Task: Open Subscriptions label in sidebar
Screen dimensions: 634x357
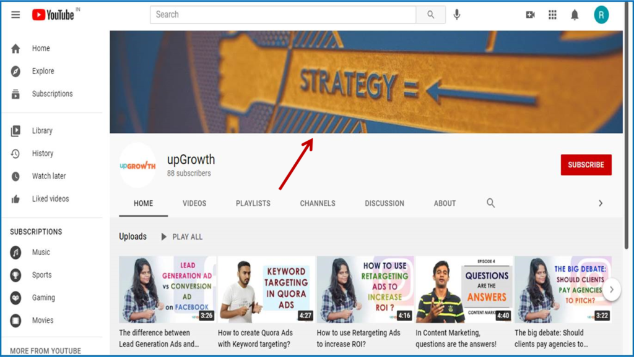Action: tap(52, 94)
